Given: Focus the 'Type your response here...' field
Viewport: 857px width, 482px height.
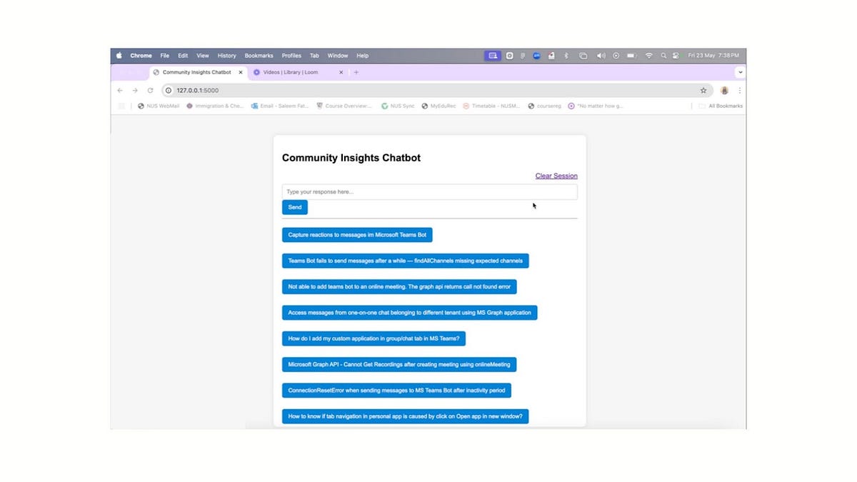Looking at the screenshot, I should point(429,192).
